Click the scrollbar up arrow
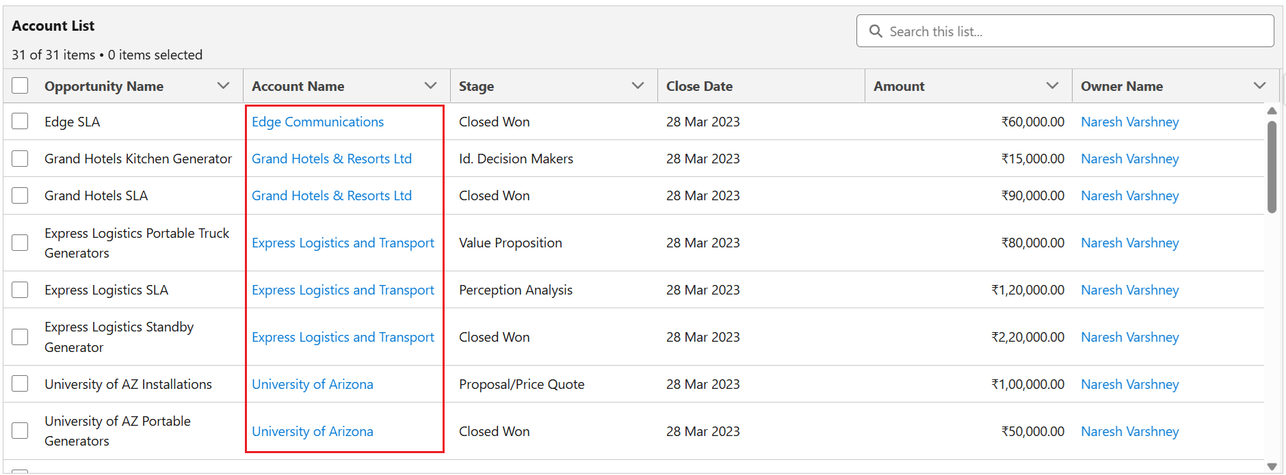The image size is (1286, 475). (1272, 111)
